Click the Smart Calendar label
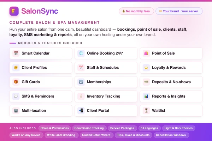 tap(36, 53)
